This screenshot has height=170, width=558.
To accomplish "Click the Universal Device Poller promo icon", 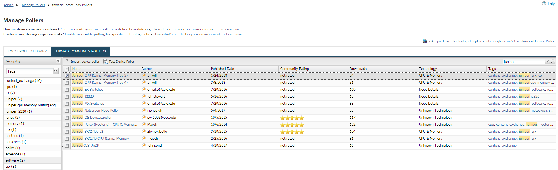I will 425,41.
